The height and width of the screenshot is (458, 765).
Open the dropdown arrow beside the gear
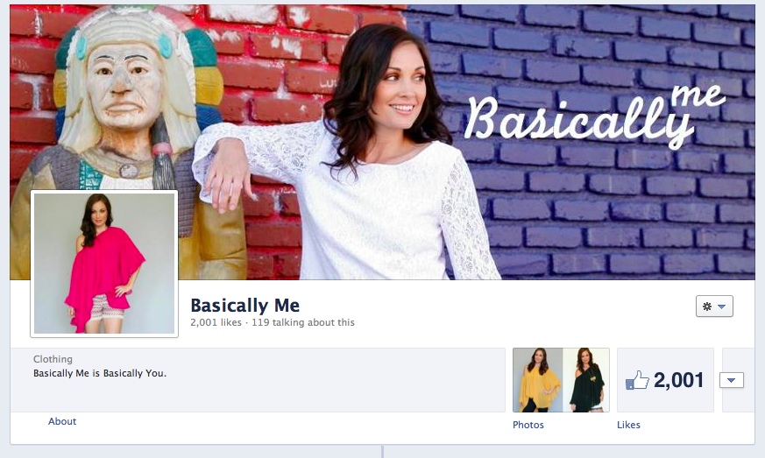[x=722, y=307]
